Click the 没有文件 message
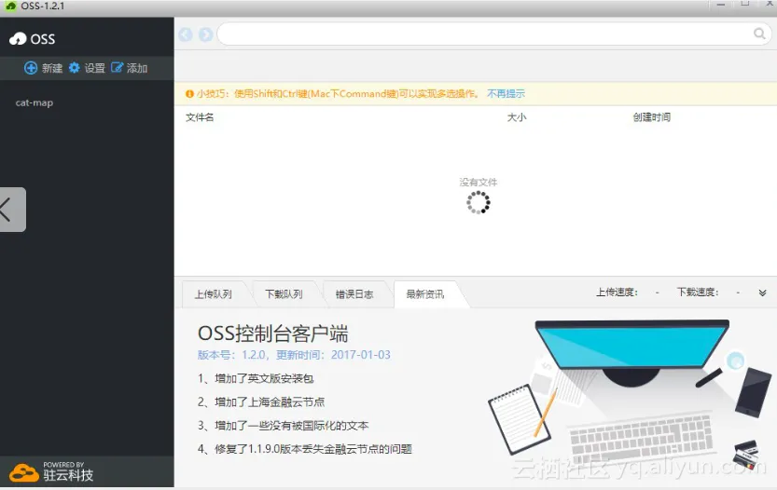The image size is (777, 490). (x=479, y=183)
